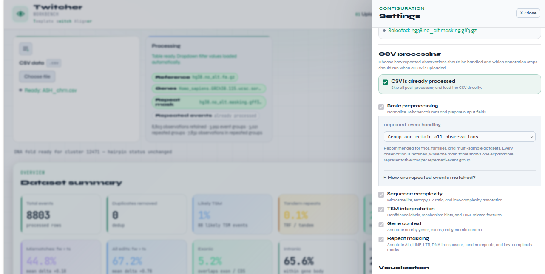The height and width of the screenshot is (274, 545).
Task: Click the CSV processing heading
Action: pos(410,54)
